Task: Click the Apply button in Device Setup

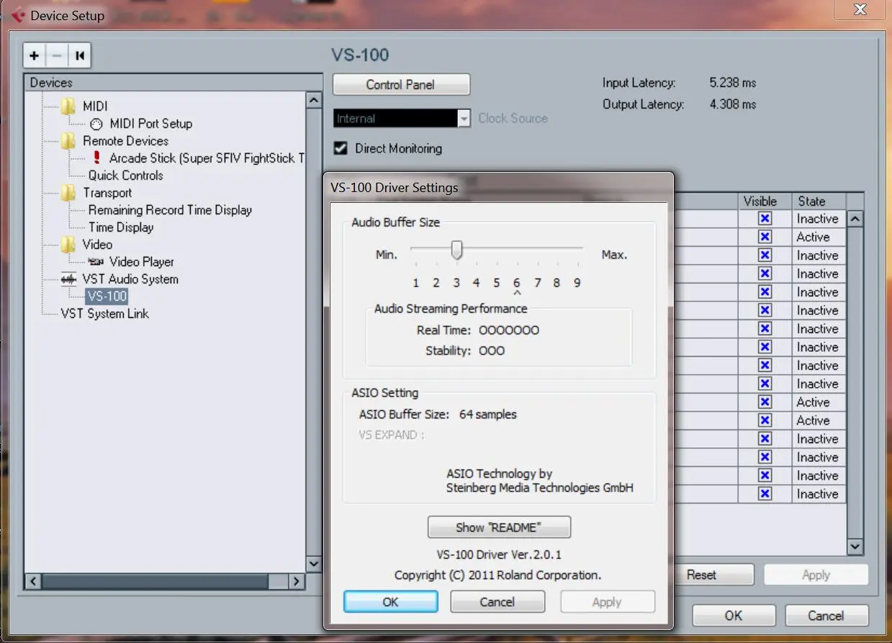Action: [x=816, y=575]
